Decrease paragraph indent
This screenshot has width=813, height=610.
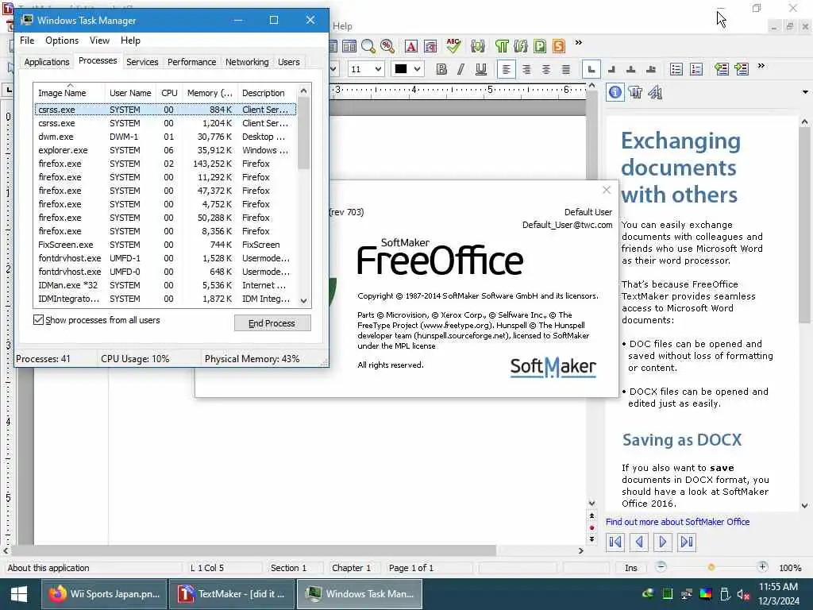pos(721,69)
